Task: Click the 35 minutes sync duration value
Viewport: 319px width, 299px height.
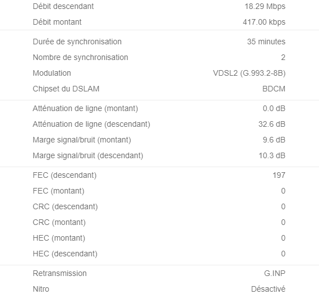Action: point(266,42)
